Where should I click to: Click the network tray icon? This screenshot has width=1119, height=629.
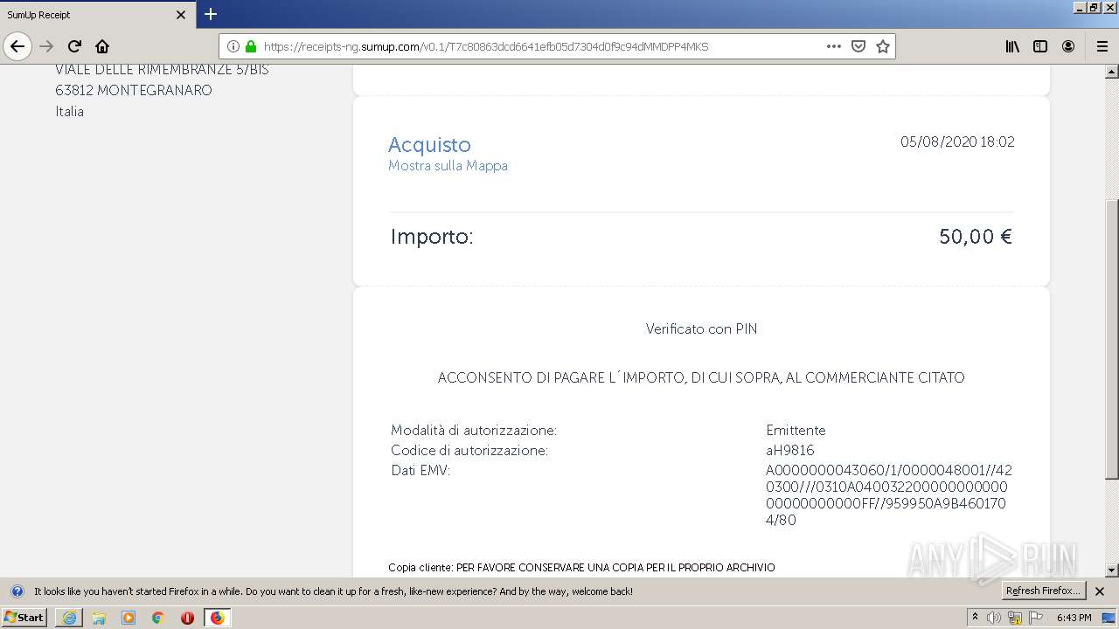coord(1015,618)
